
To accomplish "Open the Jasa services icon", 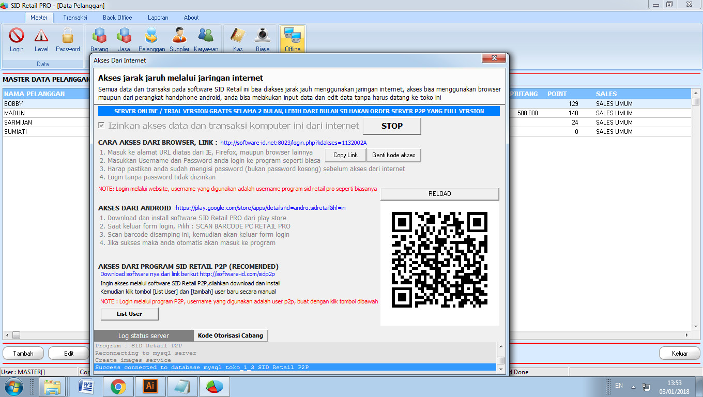I will [x=124, y=40].
